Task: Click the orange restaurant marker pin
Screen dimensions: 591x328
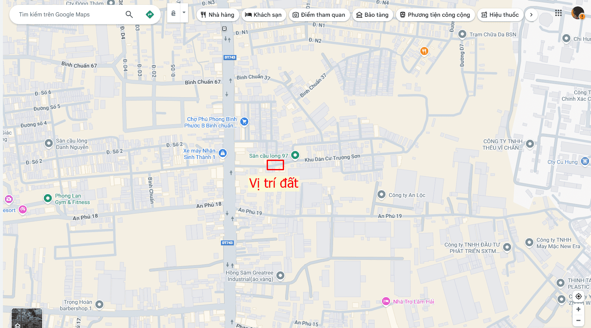Action: point(424,51)
